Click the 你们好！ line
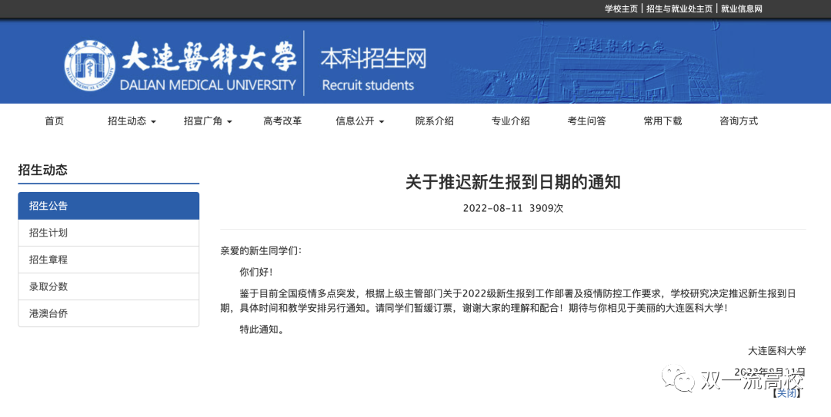Image resolution: width=831 pixels, height=417 pixels. pos(256,273)
